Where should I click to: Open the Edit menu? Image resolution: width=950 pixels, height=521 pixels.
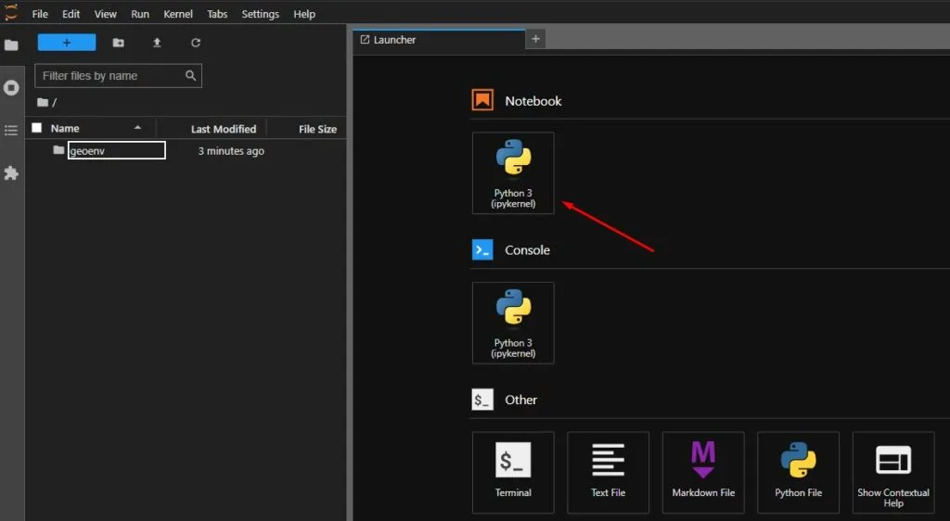pyautogui.click(x=71, y=14)
